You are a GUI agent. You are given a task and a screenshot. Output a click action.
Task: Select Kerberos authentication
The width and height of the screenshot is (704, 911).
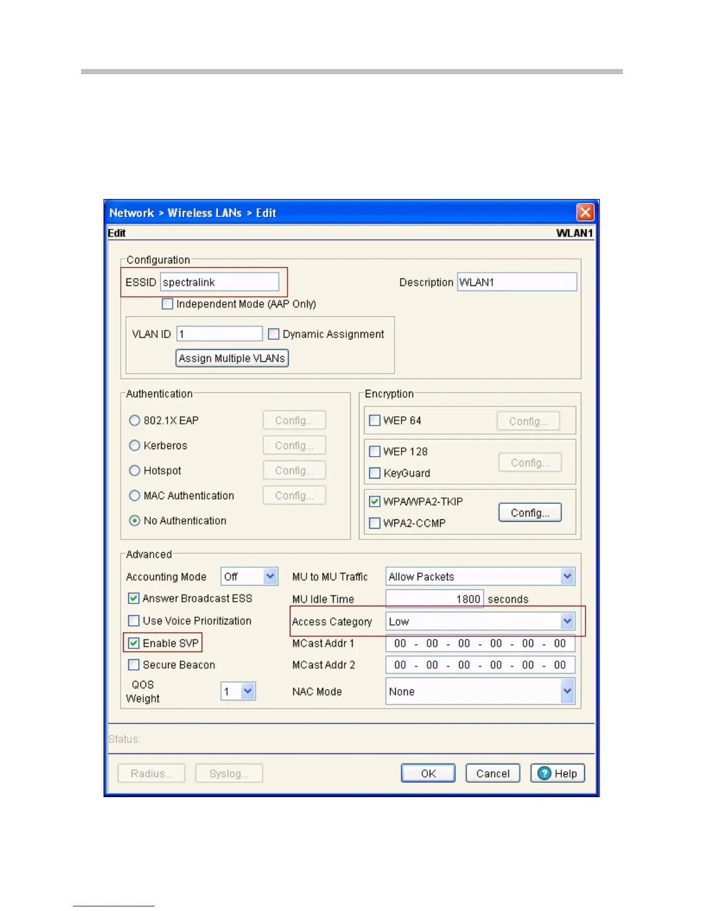pos(135,445)
